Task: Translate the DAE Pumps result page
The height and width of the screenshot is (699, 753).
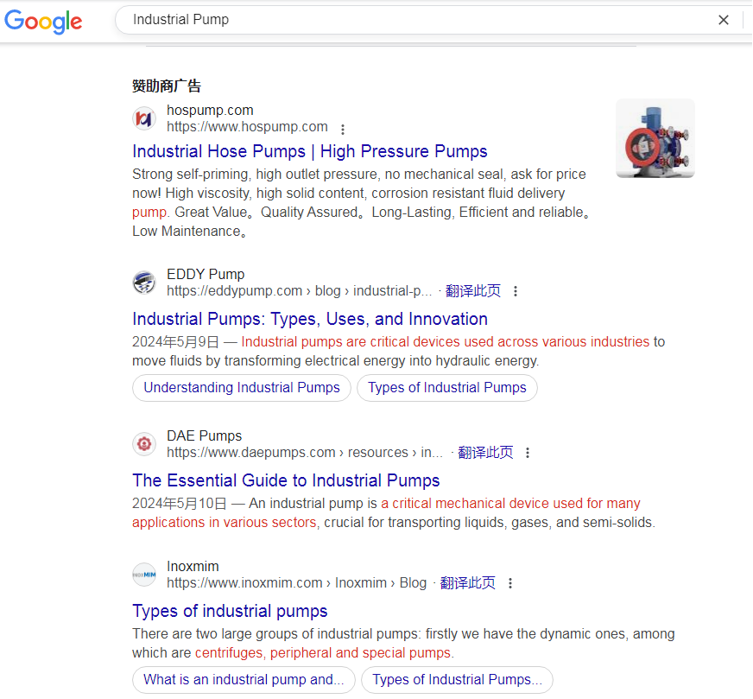Action: click(485, 452)
